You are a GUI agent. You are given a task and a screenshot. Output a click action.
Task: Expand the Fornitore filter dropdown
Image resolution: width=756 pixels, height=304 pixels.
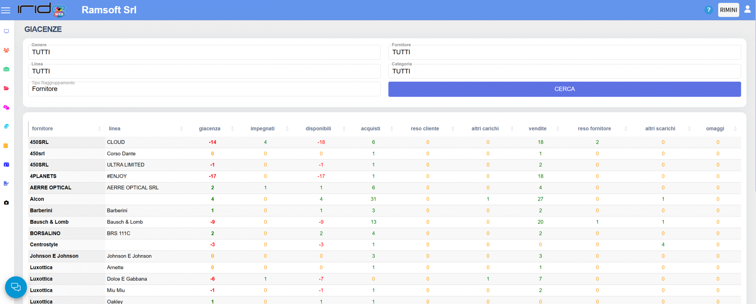564,52
